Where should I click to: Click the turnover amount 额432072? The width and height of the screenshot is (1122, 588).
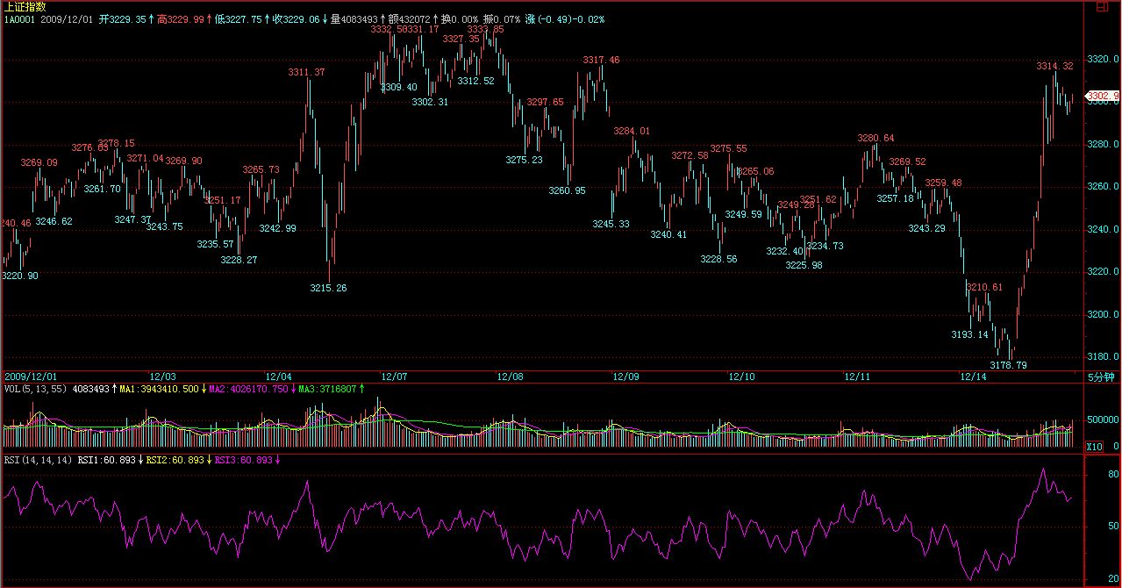(x=409, y=18)
